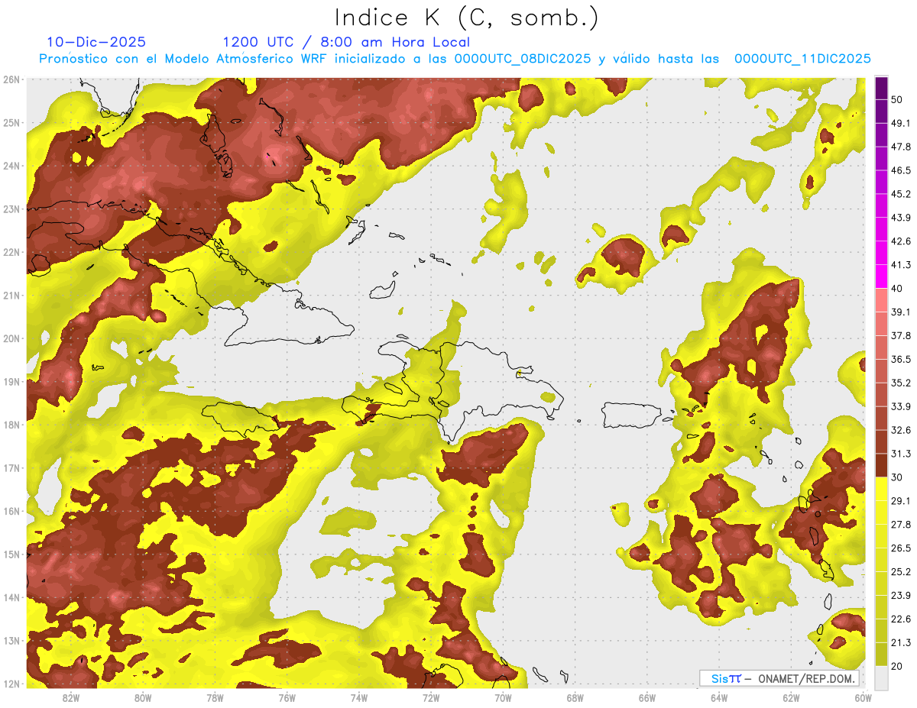Click the latitude label "22N"

(11, 252)
